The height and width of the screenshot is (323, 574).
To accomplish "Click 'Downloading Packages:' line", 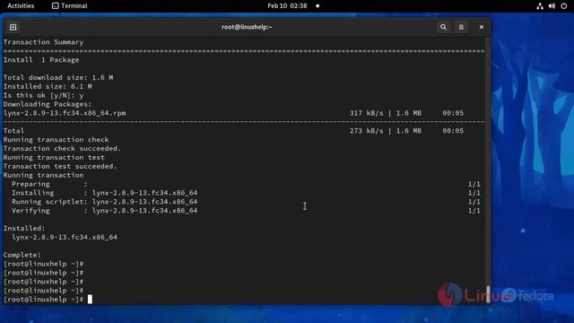I will (x=48, y=104).
